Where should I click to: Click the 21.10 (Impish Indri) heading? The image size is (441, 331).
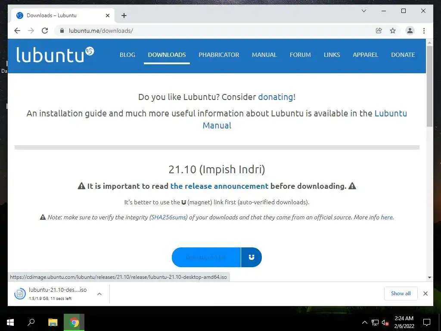tap(217, 169)
